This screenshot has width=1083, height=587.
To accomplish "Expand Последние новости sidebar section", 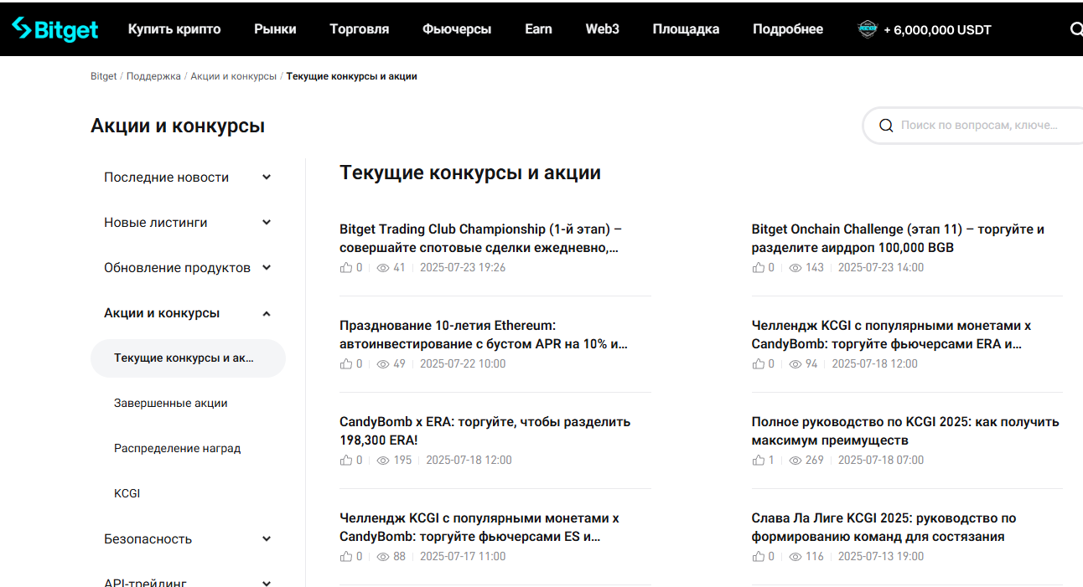I will (267, 178).
